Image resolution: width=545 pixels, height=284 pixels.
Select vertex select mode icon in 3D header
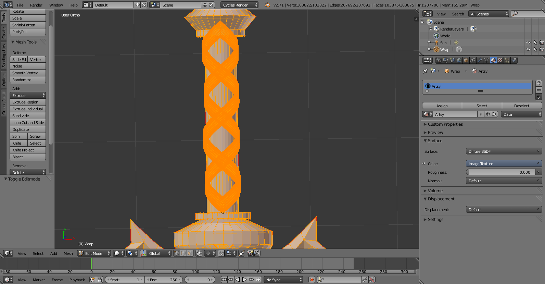[177, 253]
